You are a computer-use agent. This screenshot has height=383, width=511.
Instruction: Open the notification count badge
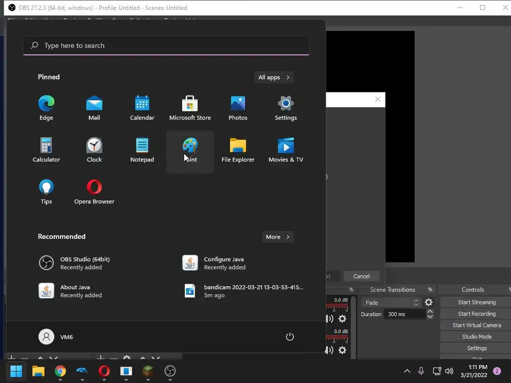[x=497, y=371]
